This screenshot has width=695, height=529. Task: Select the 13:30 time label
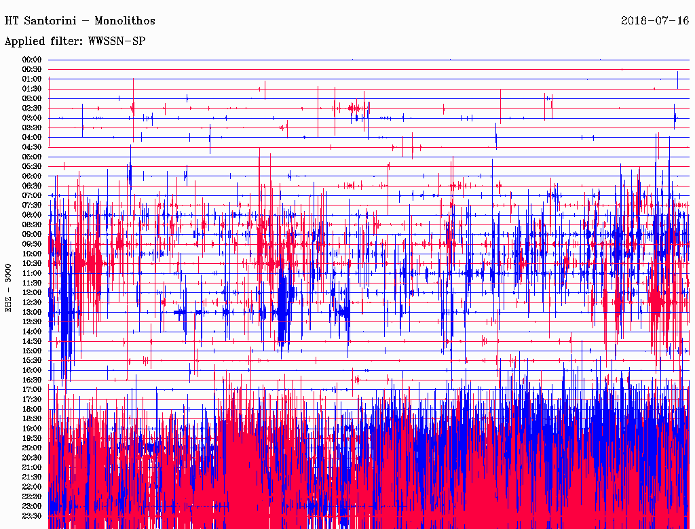pyautogui.click(x=31, y=321)
